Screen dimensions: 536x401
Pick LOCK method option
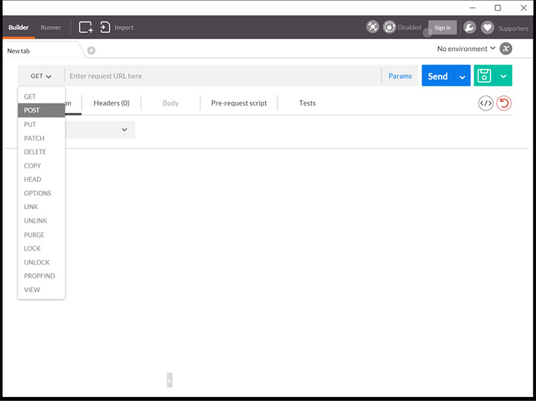(x=42, y=248)
